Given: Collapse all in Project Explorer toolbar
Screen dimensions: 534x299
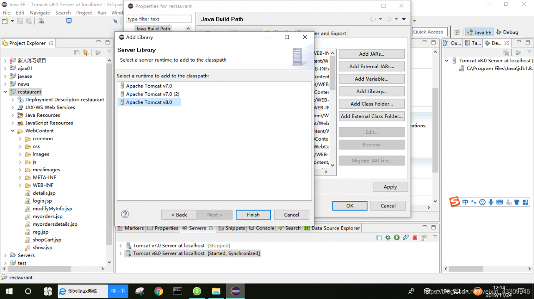Looking at the screenshot, I should coord(77,52).
